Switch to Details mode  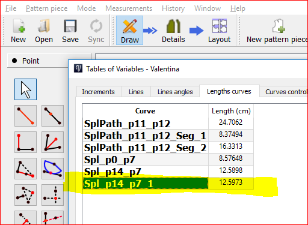[x=173, y=31]
